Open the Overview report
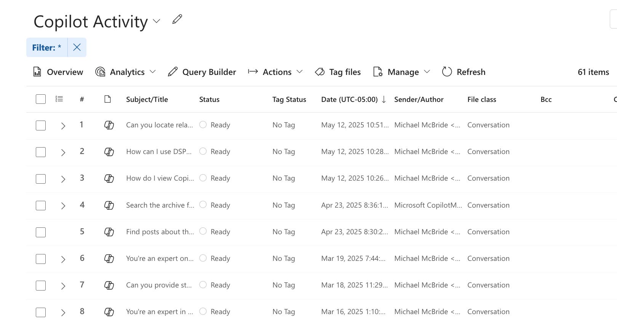The height and width of the screenshot is (324, 617). coord(58,72)
